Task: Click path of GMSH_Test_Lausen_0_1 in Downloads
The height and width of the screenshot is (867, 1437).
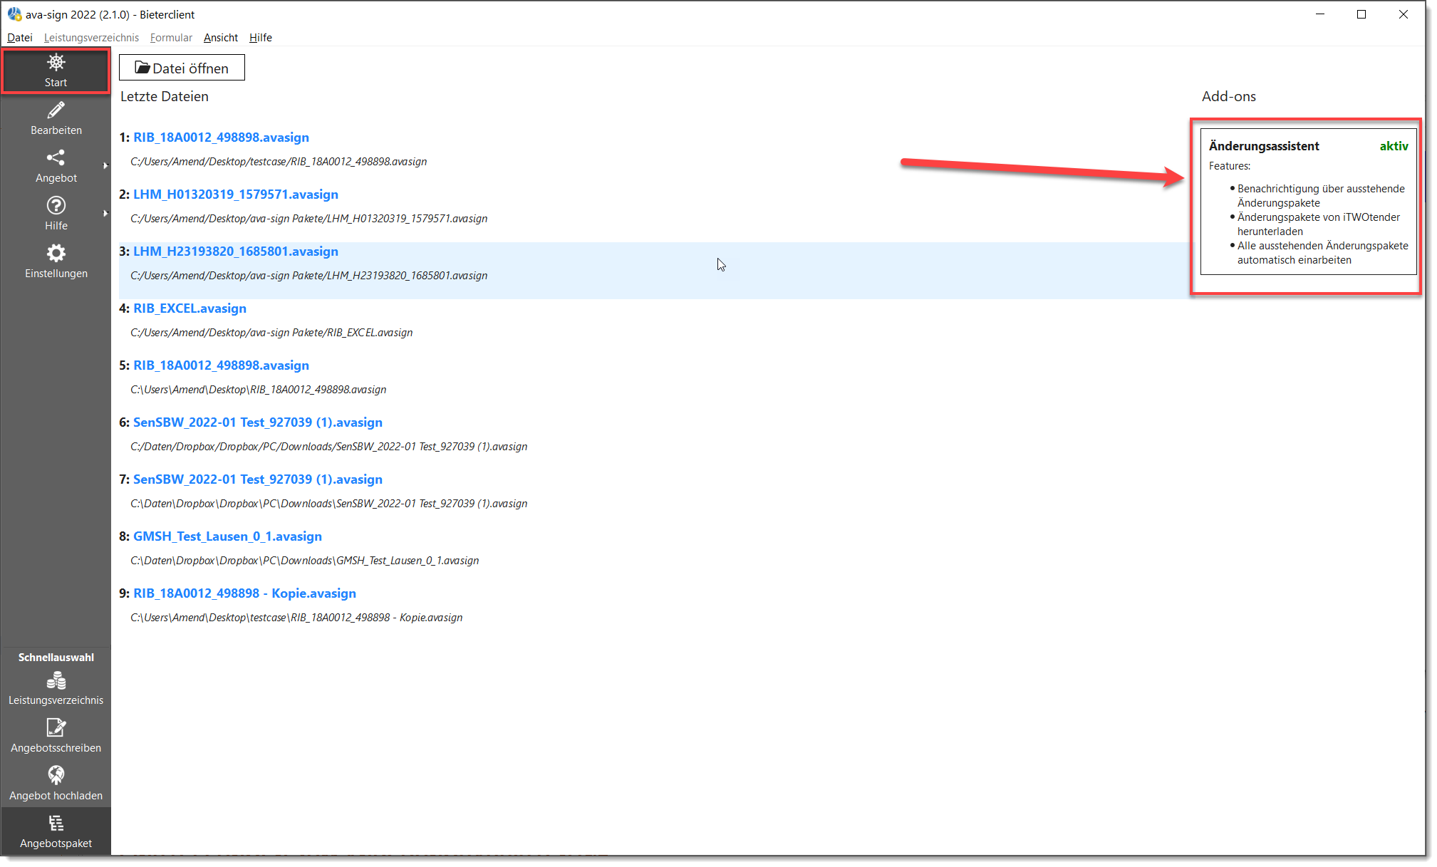Action: point(304,561)
